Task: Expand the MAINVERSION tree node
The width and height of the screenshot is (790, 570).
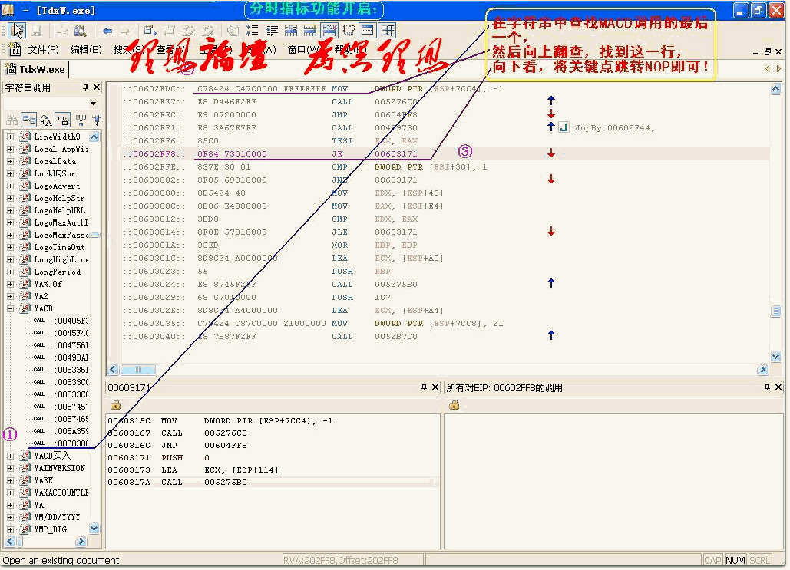Action: tap(10, 468)
